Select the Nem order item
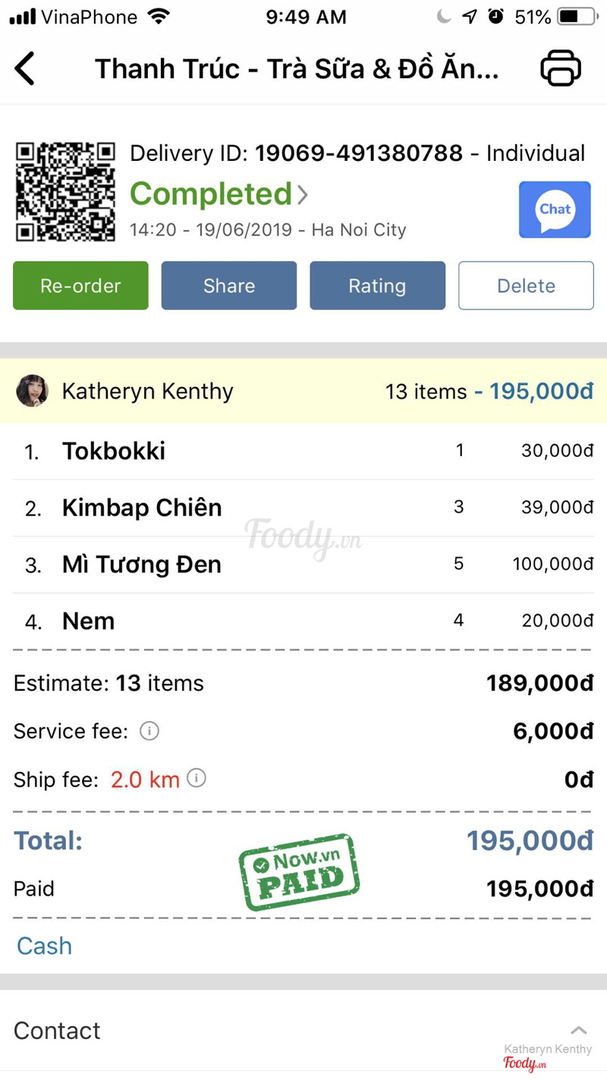 89,621
